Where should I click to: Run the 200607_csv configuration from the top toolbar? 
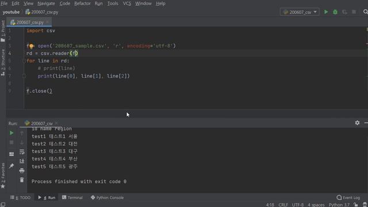pos(326,12)
